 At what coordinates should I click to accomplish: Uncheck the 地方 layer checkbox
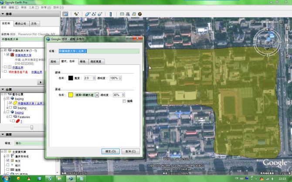click(x=8, y=160)
